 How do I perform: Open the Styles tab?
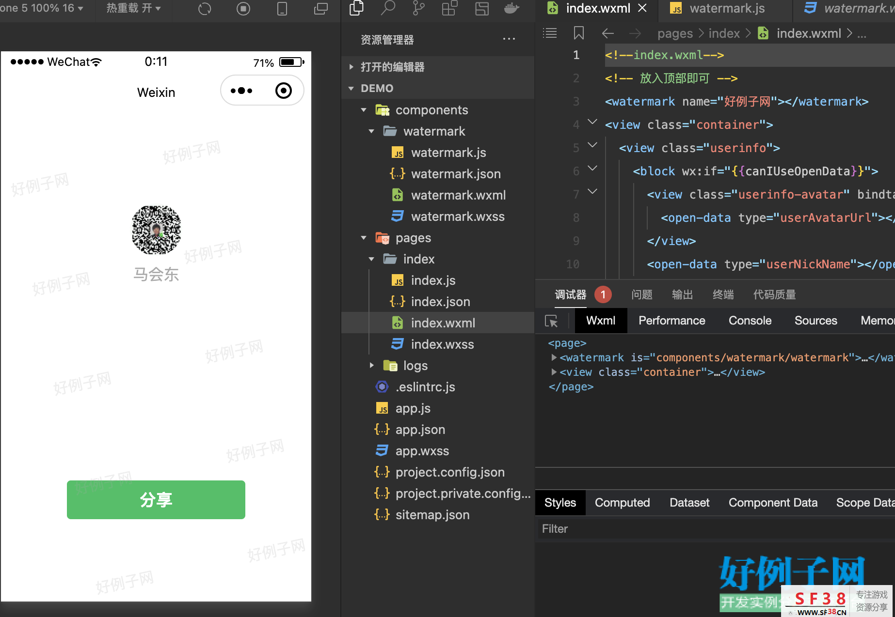[x=560, y=503]
